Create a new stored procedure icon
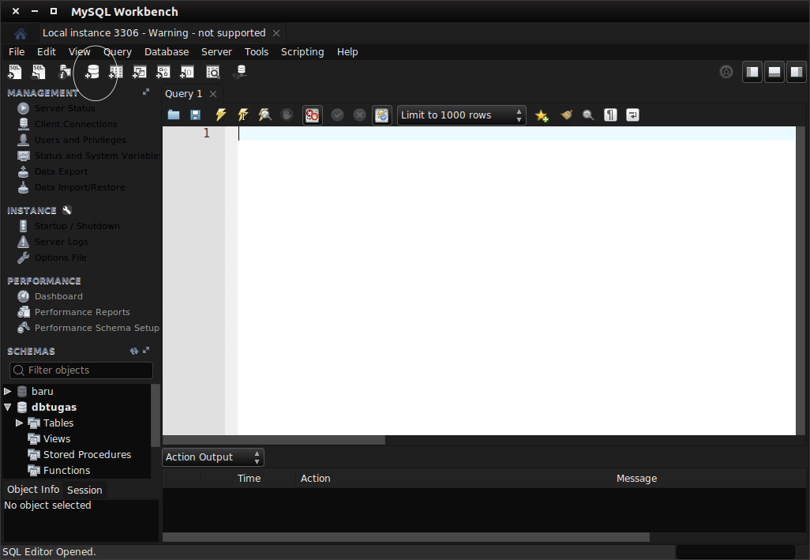 pos(163,72)
